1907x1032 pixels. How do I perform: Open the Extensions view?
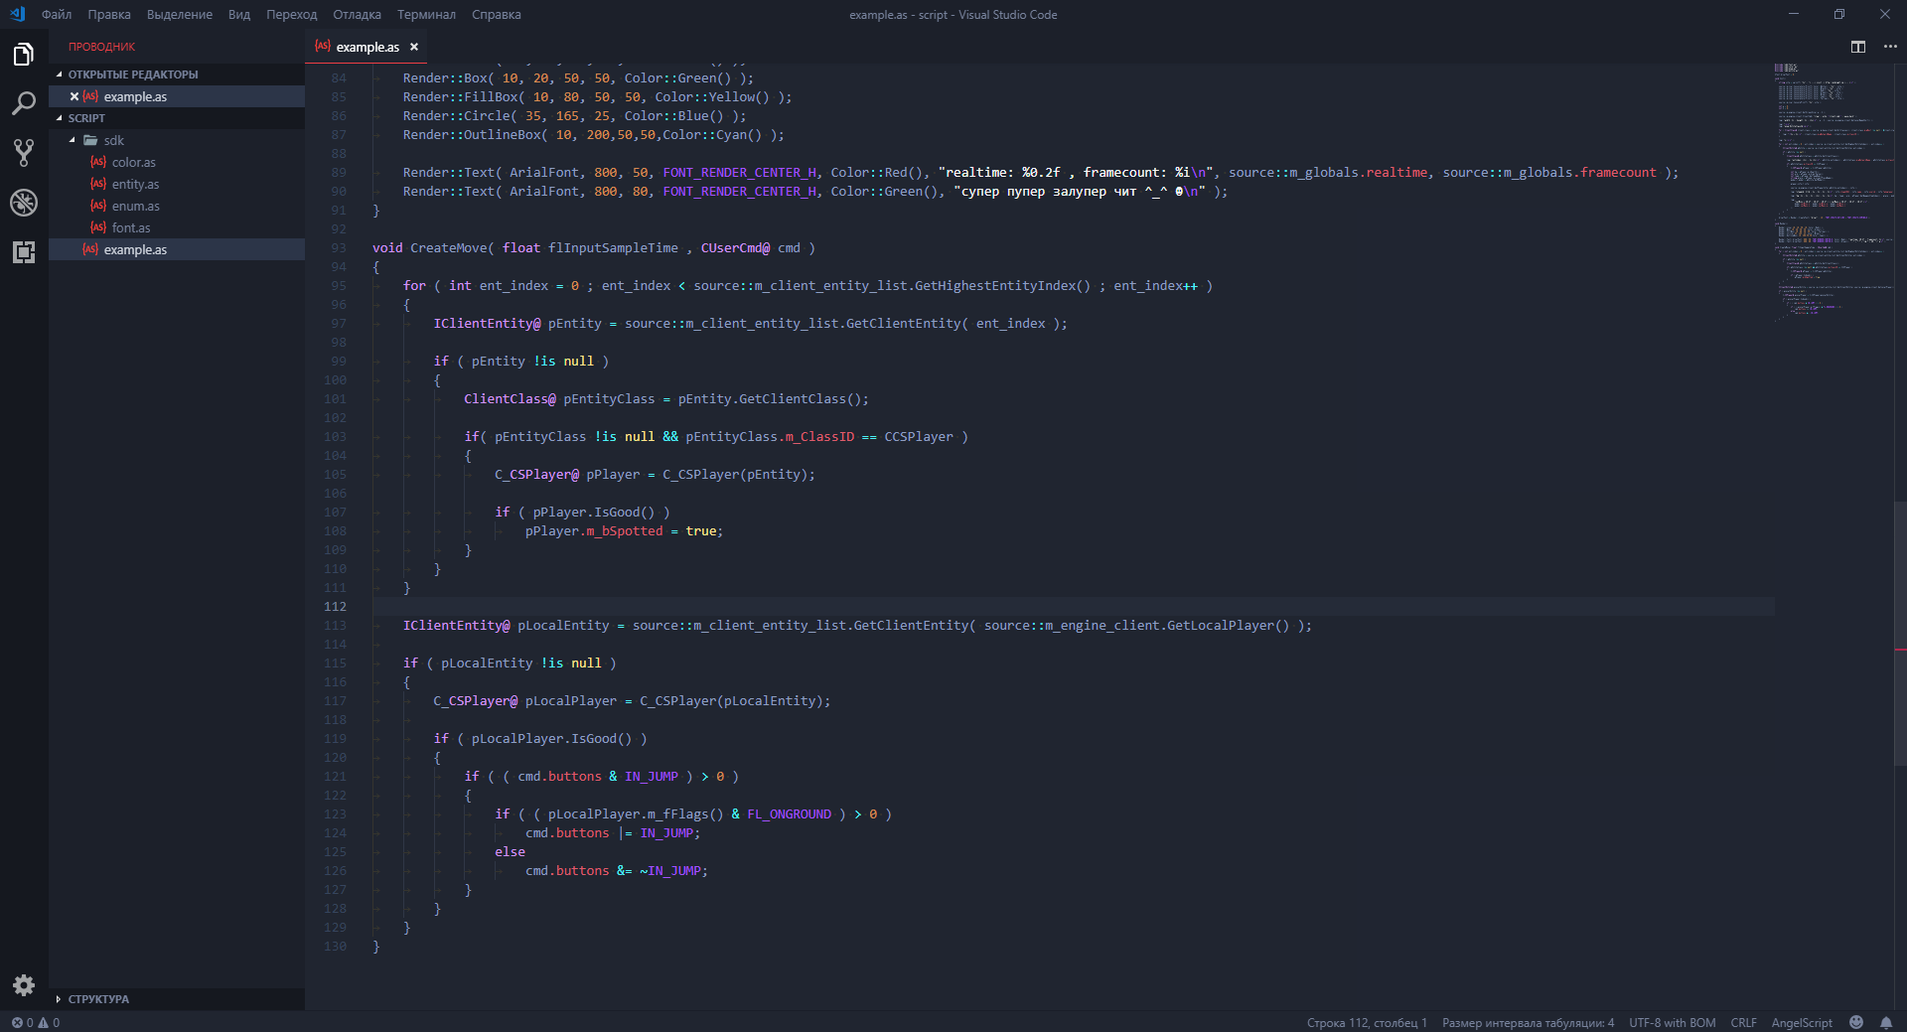click(24, 252)
